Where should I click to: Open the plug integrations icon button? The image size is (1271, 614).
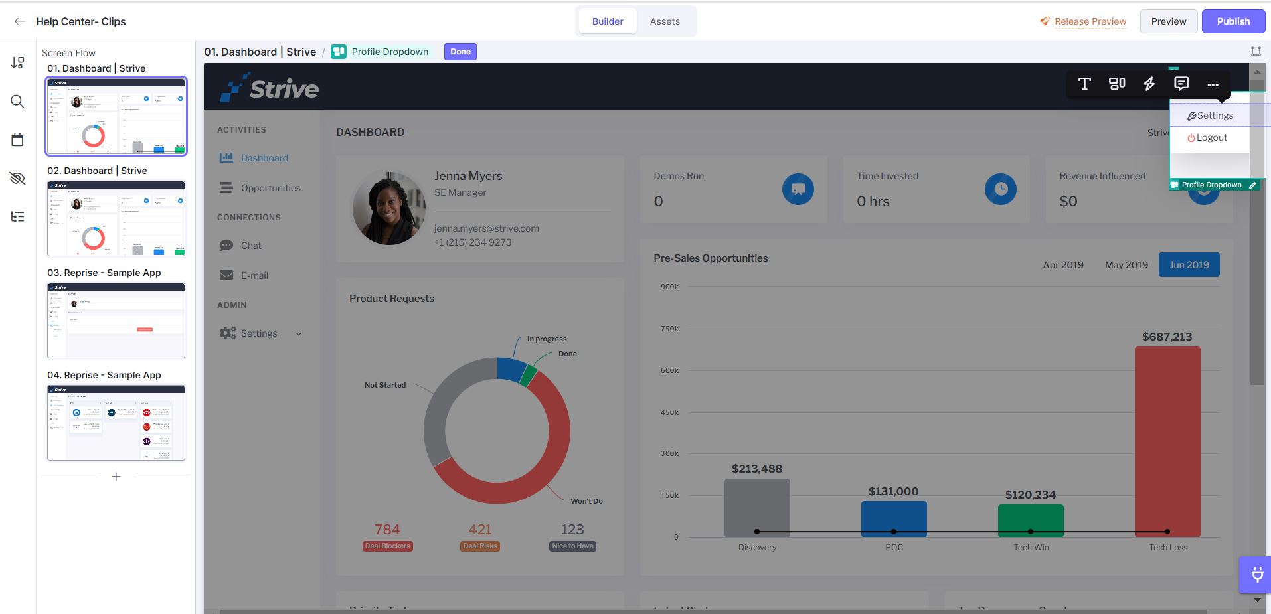[x=1257, y=574]
